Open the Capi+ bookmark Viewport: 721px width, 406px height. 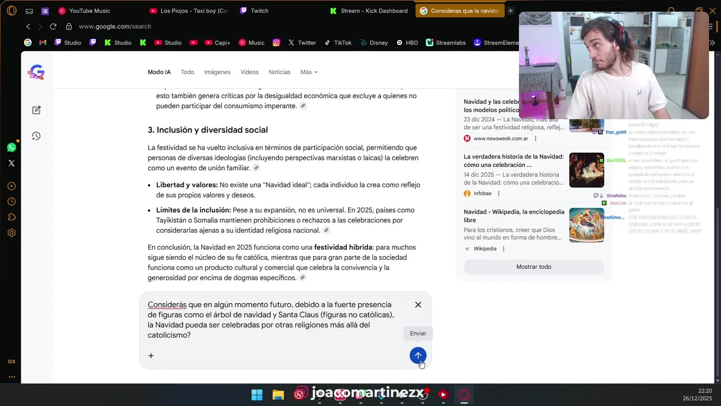[217, 42]
